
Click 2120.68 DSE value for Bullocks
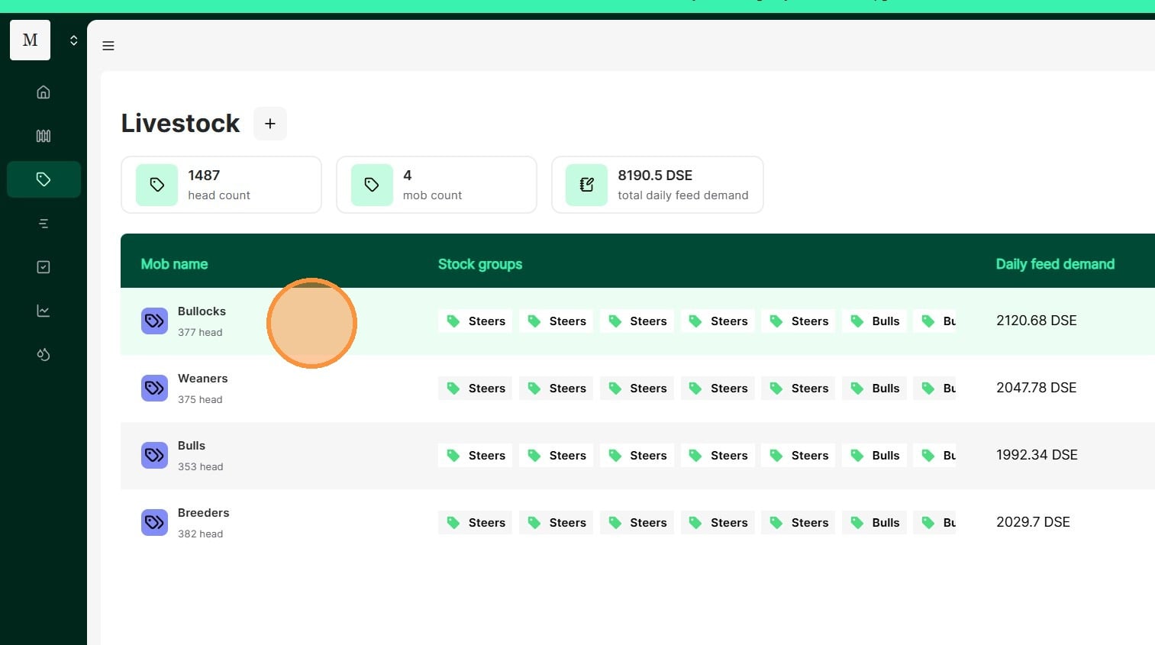click(1037, 321)
